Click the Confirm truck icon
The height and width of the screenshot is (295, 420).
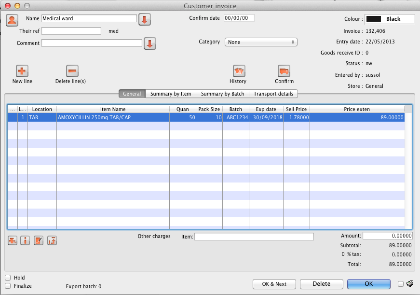(x=284, y=71)
